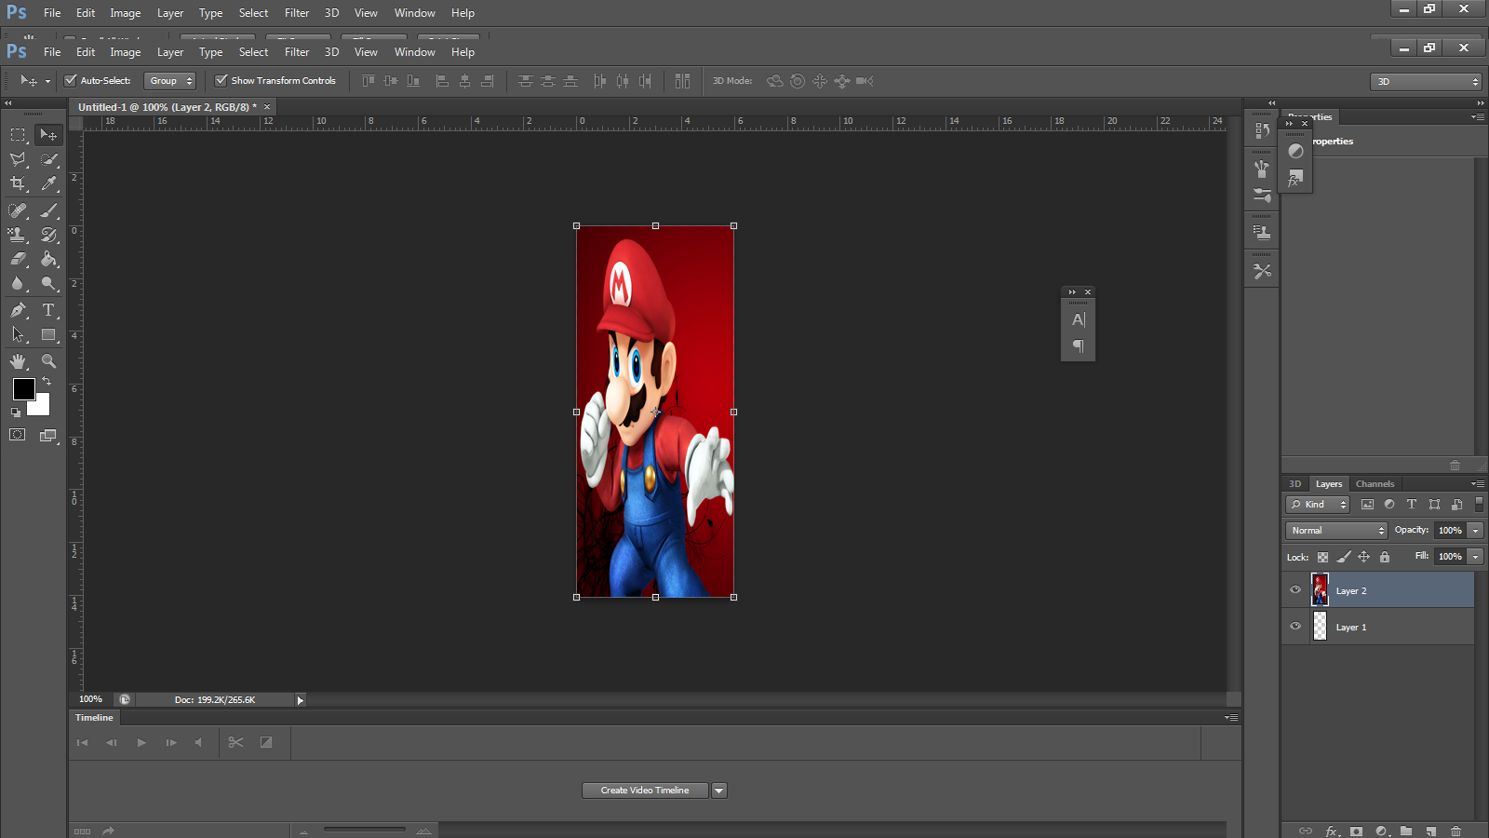Toggle Lock image pixels brush icon

coord(1343,557)
